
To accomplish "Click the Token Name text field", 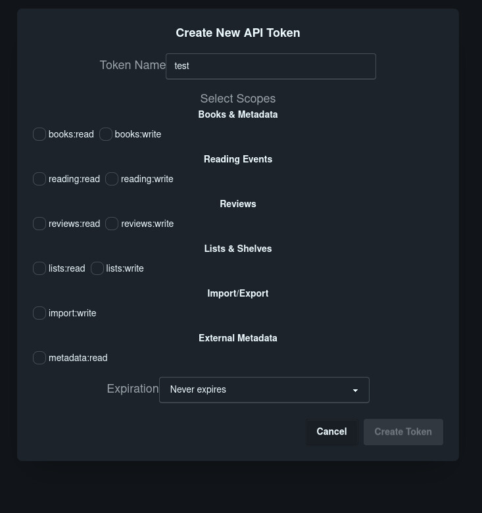I will [270, 66].
